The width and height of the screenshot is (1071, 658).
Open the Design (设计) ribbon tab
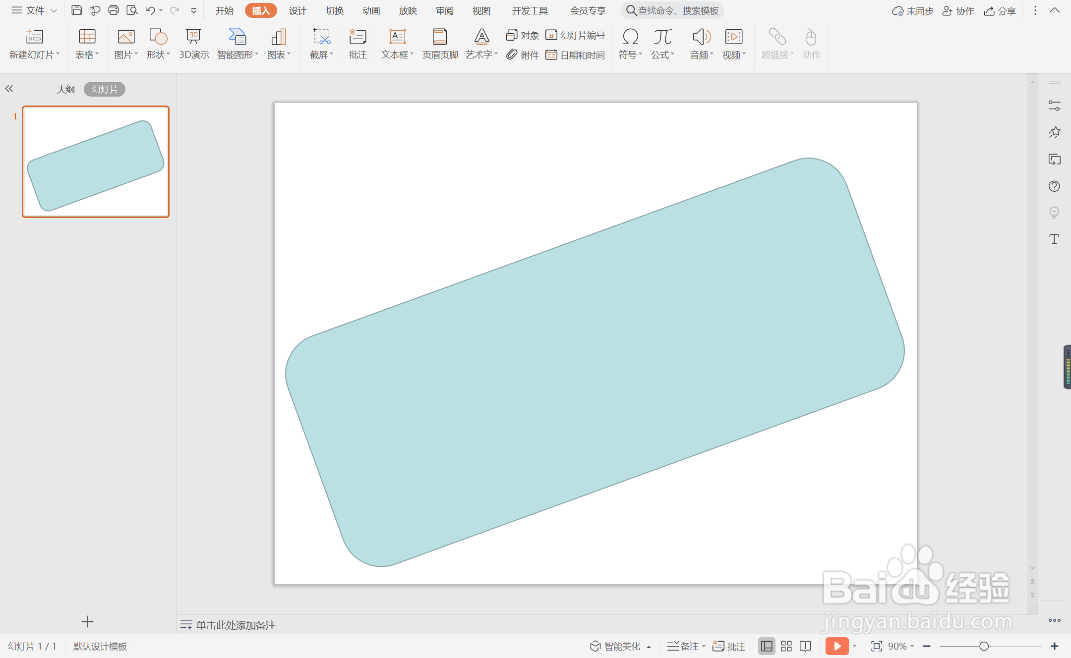pos(297,10)
